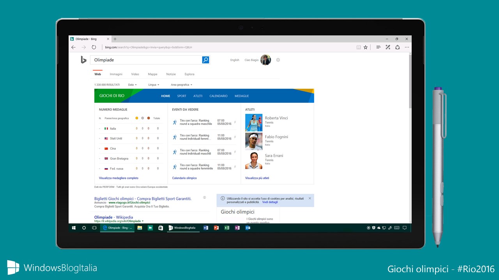The height and width of the screenshot is (280, 499).
Task: Click Calendario olimpico link
Action: click(x=184, y=178)
